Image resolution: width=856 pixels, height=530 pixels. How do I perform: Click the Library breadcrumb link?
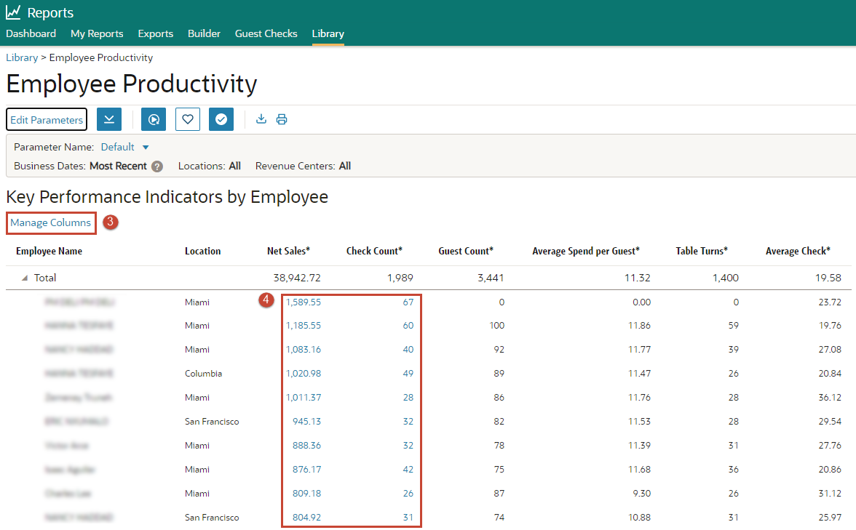(x=22, y=58)
